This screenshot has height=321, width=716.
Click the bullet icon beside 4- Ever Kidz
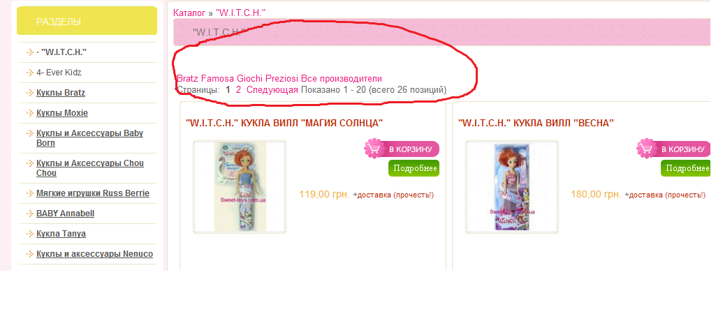pos(30,73)
